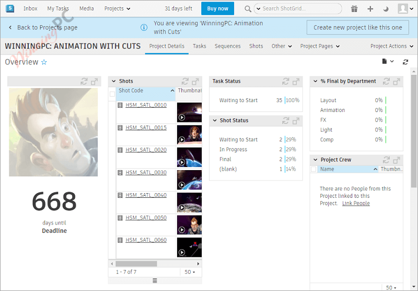Open the Project Pages dropdown
The height and width of the screenshot is (291, 418).
[x=320, y=46]
